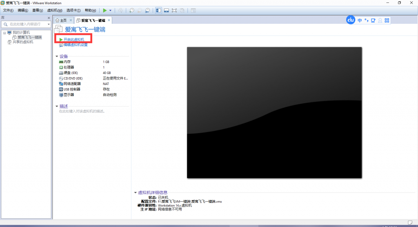Select 我的计算机 in the library tree
418x227 pixels.
[x=21, y=33]
